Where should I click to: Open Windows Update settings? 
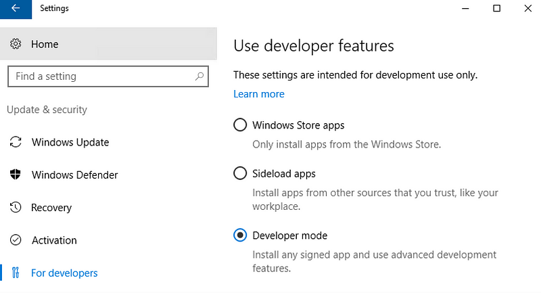point(70,142)
